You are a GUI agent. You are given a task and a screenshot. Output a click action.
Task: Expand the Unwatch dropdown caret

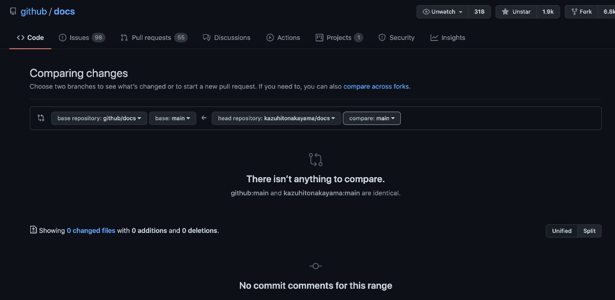pyautogui.click(x=461, y=12)
